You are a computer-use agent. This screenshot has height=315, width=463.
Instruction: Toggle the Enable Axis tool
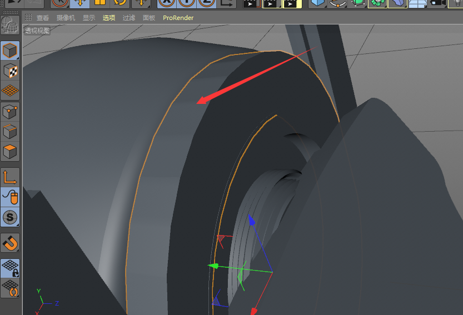[10, 177]
